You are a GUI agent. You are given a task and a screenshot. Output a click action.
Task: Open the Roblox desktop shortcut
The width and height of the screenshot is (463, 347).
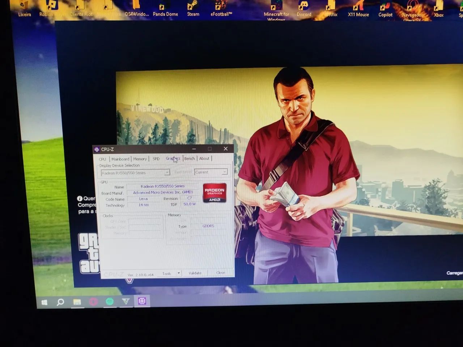pos(52,9)
